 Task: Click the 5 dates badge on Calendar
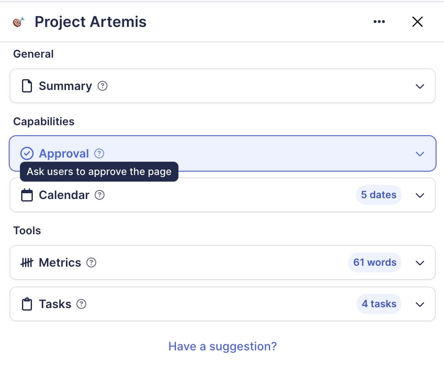point(378,195)
